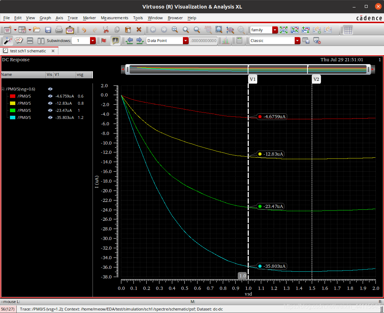Undo the last action

[84, 30]
